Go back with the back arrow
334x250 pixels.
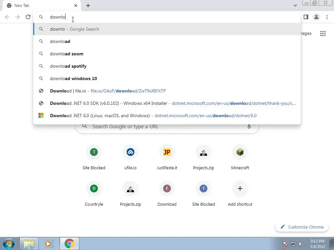tap(7, 17)
